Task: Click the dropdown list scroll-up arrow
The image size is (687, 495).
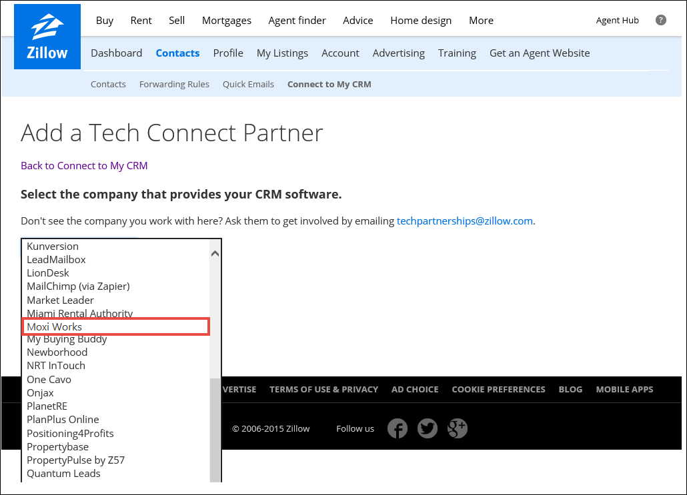Action: (x=215, y=253)
